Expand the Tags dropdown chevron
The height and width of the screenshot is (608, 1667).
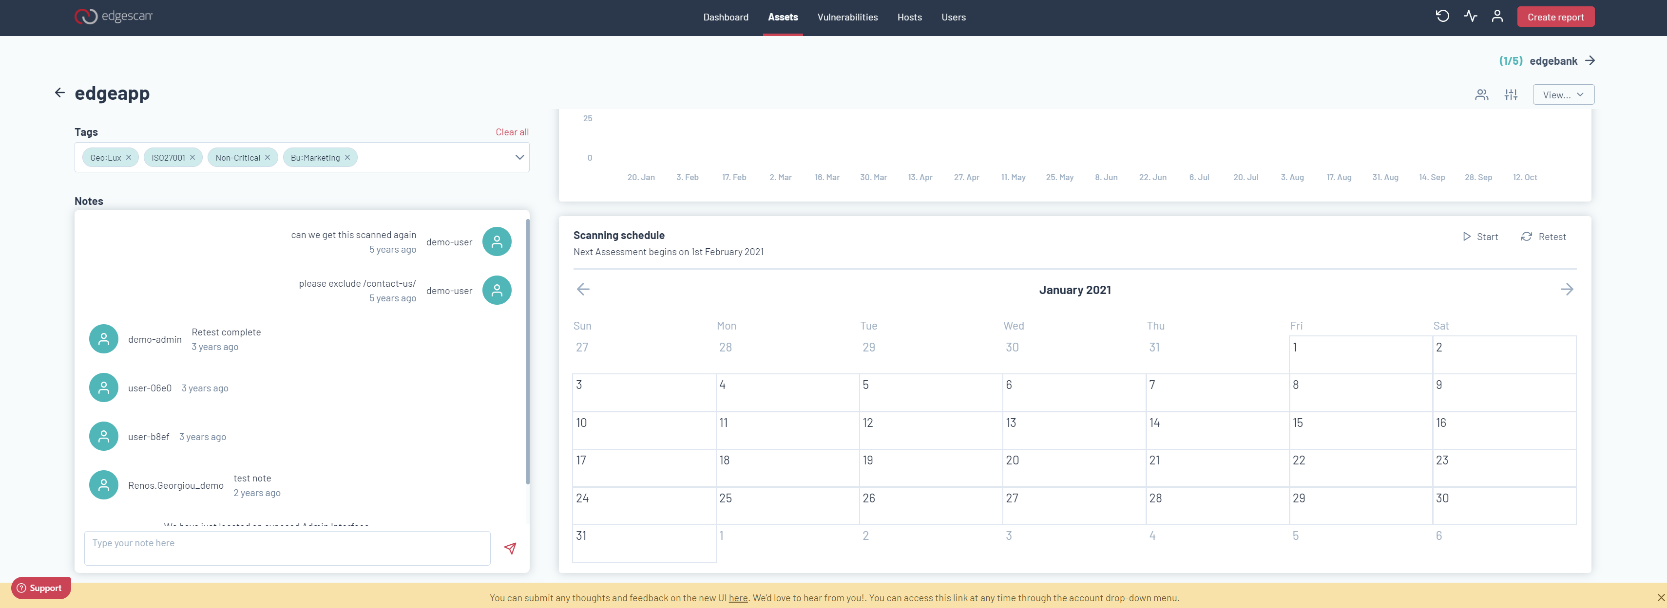point(519,157)
